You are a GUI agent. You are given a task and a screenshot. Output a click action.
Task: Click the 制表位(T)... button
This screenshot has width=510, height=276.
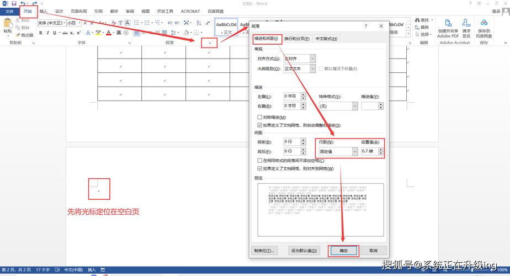264,251
